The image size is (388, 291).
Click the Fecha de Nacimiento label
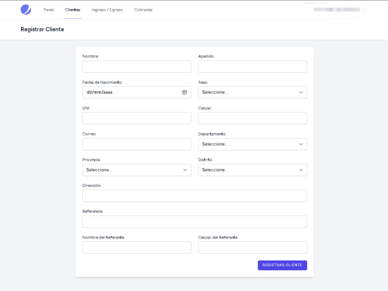click(x=102, y=82)
